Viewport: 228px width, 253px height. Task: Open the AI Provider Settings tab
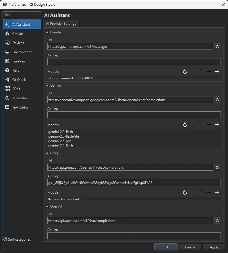61,24
